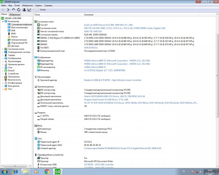Screen dimensions: 219x175
Task: Click the NVIDIA GeForce 9600 GT 3D-accelerator link
Action: (95, 67)
